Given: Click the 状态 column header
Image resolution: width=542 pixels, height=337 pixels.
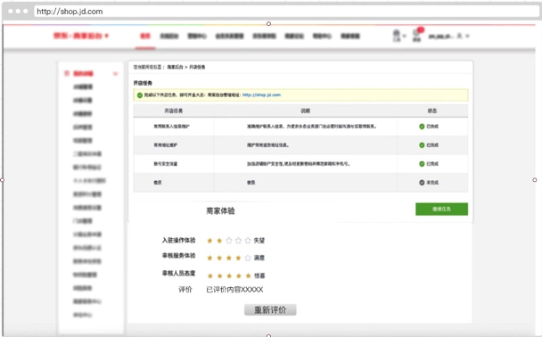Looking at the screenshot, I should pyautogui.click(x=432, y=111).
